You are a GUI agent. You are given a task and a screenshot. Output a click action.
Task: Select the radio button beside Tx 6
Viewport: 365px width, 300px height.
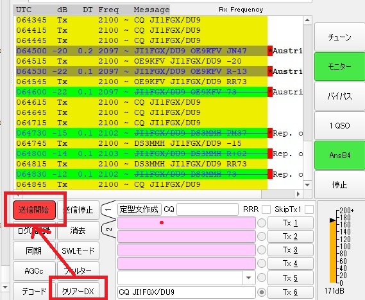[262, 292]
